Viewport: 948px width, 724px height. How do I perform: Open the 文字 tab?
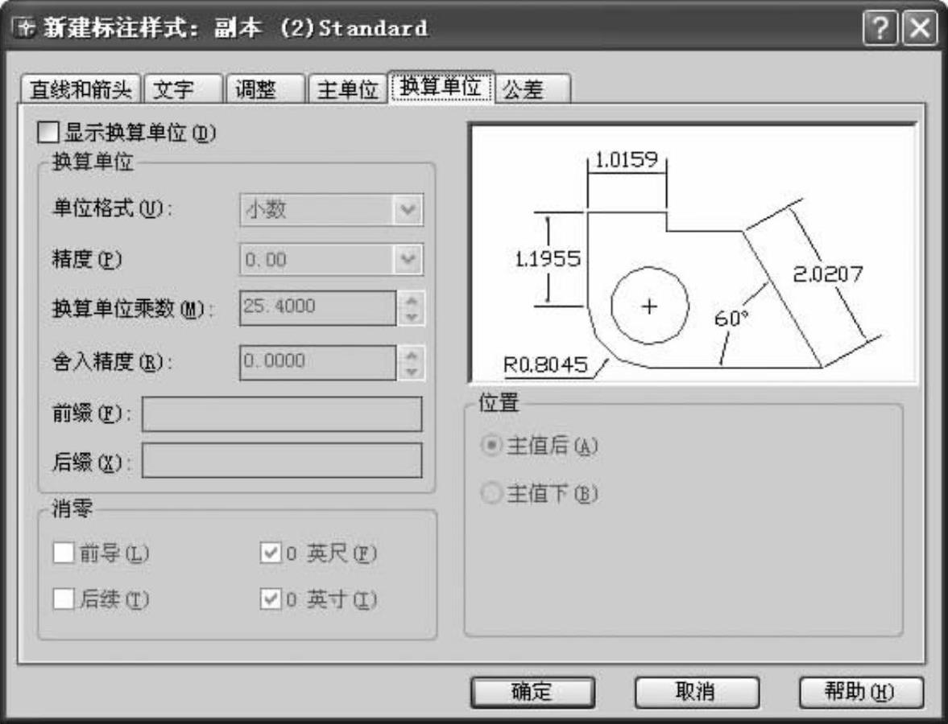click(183, 89)
